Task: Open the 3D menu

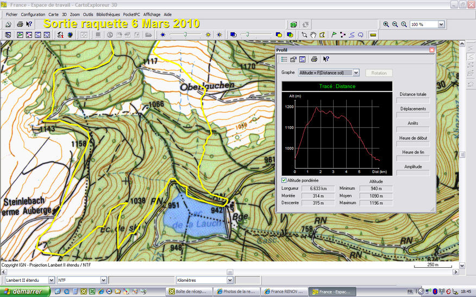Action: 64,14
